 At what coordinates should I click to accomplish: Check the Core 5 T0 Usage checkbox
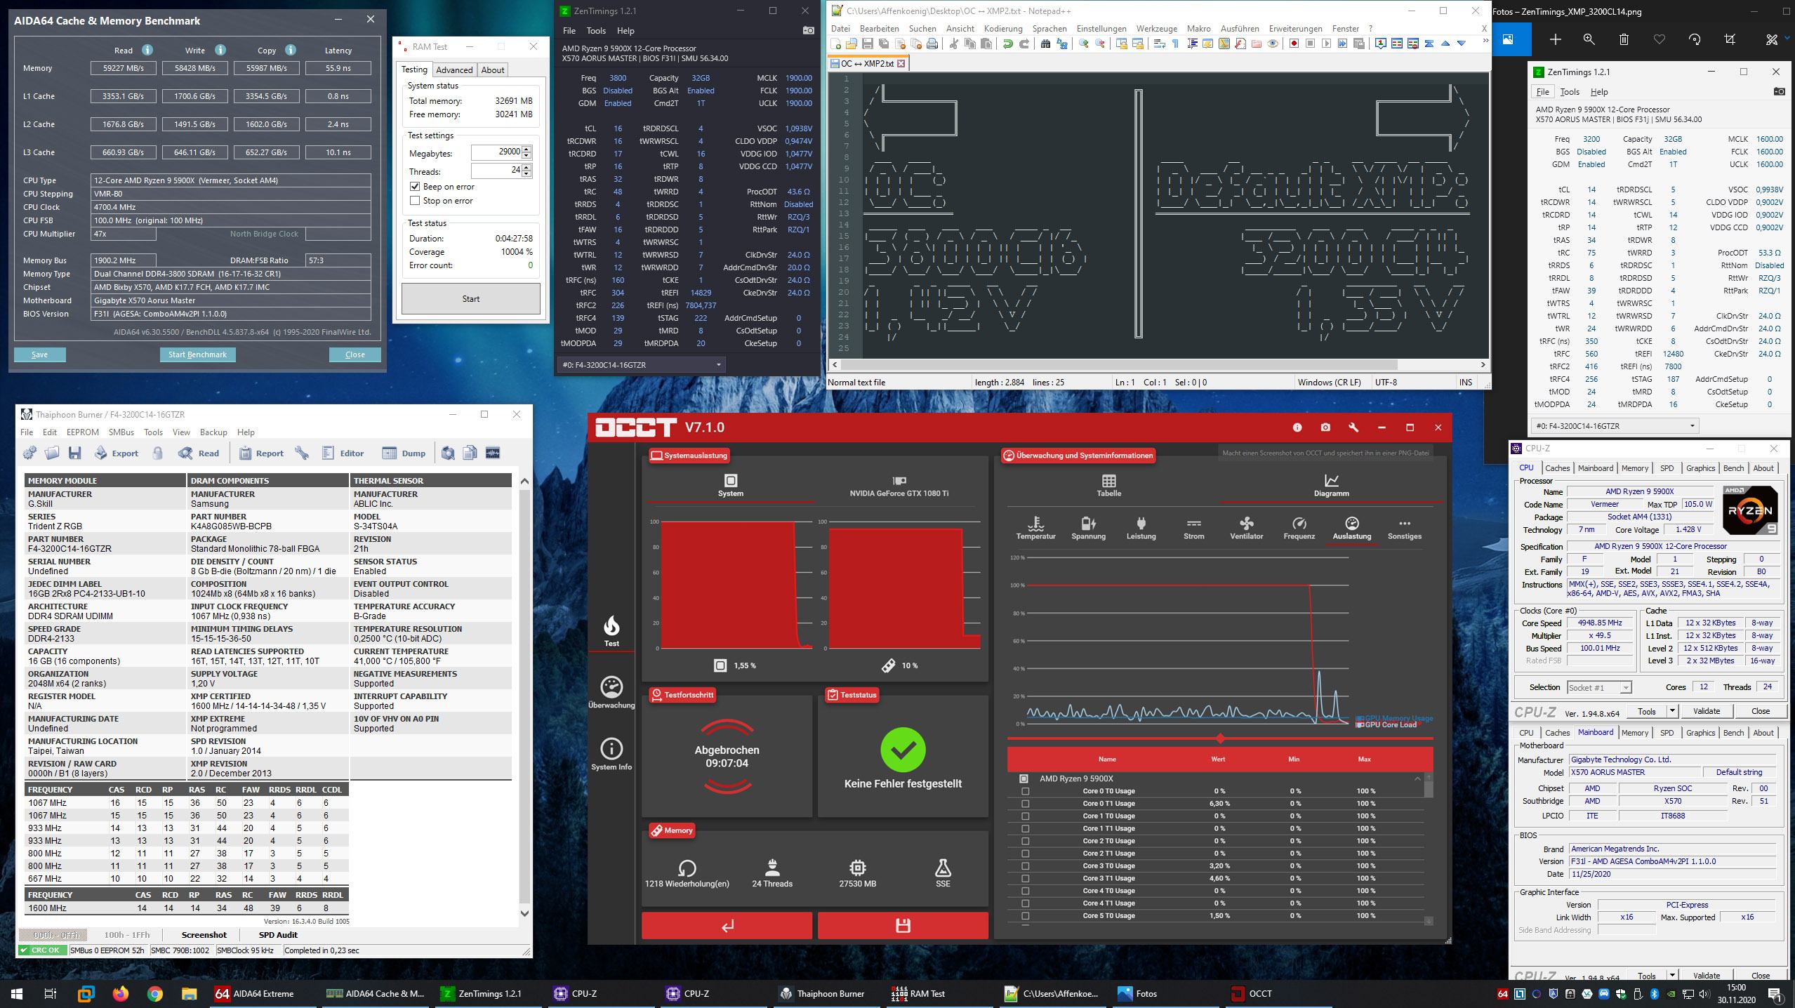click(1025, 915)
